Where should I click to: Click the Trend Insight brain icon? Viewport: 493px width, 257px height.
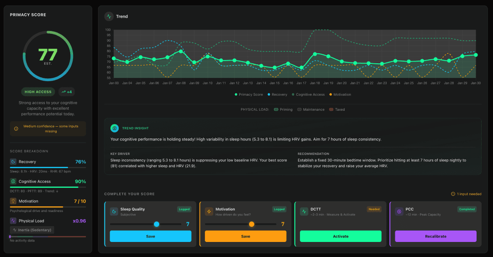[x=115, y=128]
